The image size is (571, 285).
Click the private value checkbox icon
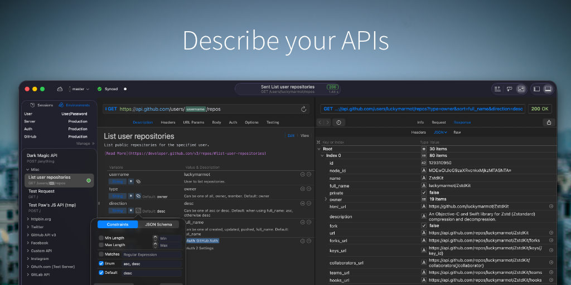click(x=424, y=192)
